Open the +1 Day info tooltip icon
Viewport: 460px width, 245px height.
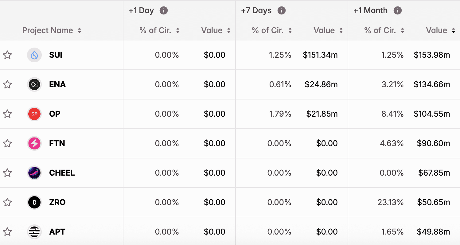tap(164, 10)
